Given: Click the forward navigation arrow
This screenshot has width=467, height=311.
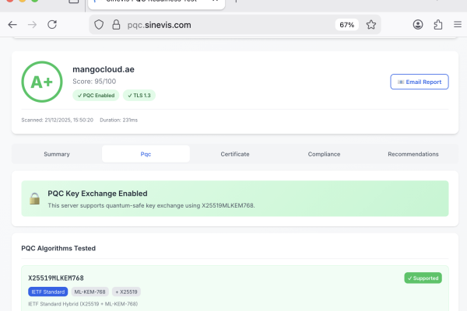Looking at the screenshot, I should tap(32, 25).
